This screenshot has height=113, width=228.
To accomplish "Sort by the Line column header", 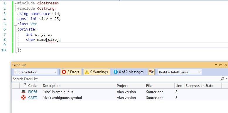I will click(179, 86).
